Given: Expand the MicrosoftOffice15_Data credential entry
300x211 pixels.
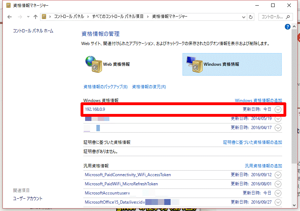Looking at the screenshot, I should pyautogui.click(x=278, y=203).
